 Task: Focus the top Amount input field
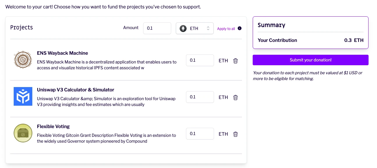157,28
